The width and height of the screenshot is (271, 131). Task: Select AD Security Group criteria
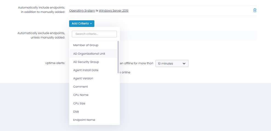pyautogui.click(x=86, y=62)
